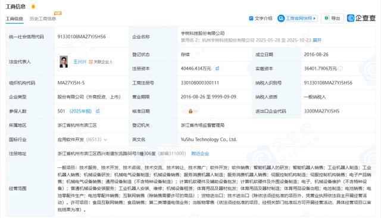Click info icon next to 实缴资本 amount

point(341,68)
